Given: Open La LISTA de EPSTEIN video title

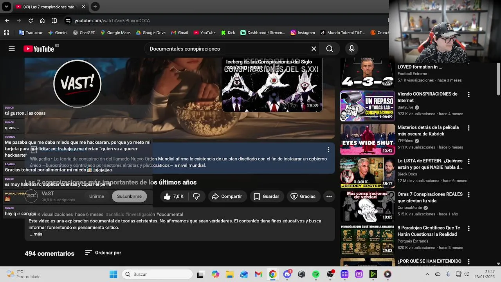Looking at the screenshot, I should tap(430, 164).
